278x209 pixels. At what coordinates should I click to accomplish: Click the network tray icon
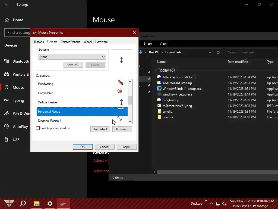click(x=218, y=204)
